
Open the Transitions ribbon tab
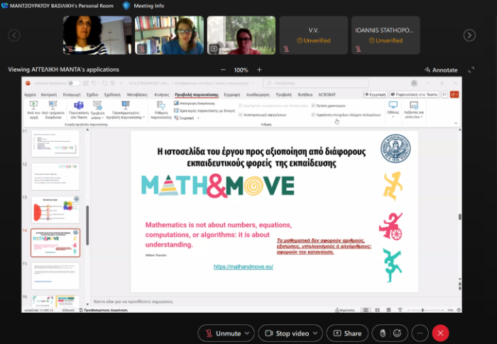137,95
